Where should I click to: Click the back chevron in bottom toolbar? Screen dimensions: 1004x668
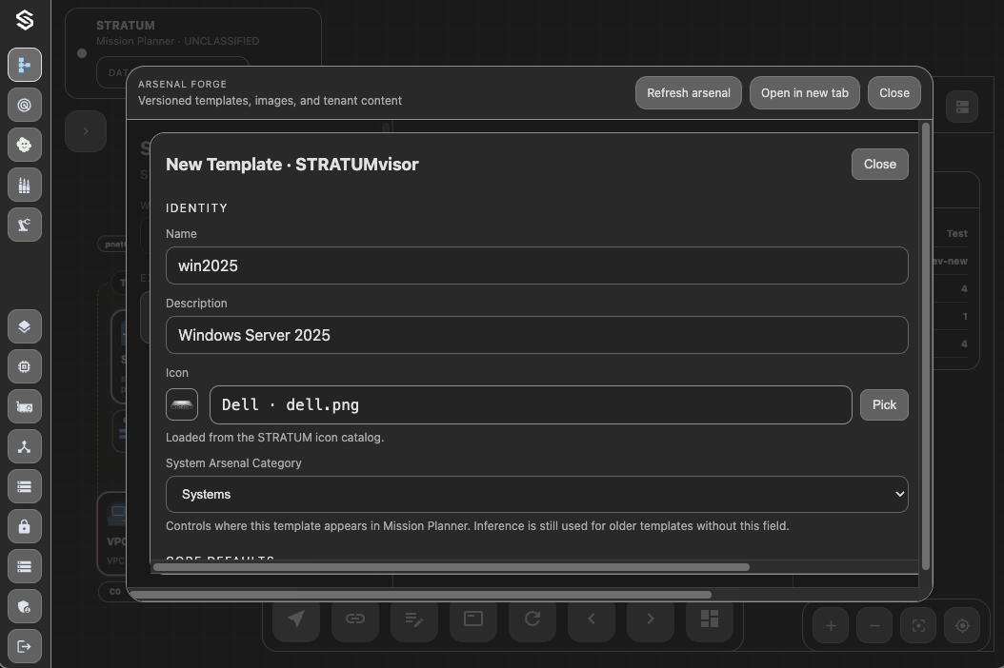click(x=592, y=619)
